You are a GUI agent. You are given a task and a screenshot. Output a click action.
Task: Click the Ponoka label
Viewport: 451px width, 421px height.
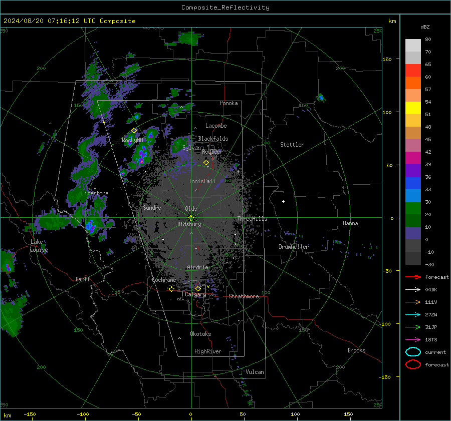229,103
